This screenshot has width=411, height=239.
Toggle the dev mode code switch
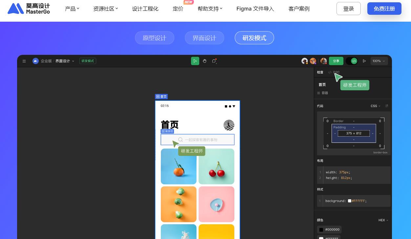[352, 61]
